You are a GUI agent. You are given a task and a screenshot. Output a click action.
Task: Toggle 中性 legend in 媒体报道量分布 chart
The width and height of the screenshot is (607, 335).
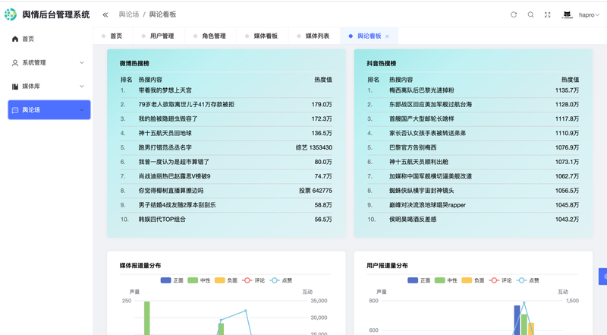[x=199, y=280]
